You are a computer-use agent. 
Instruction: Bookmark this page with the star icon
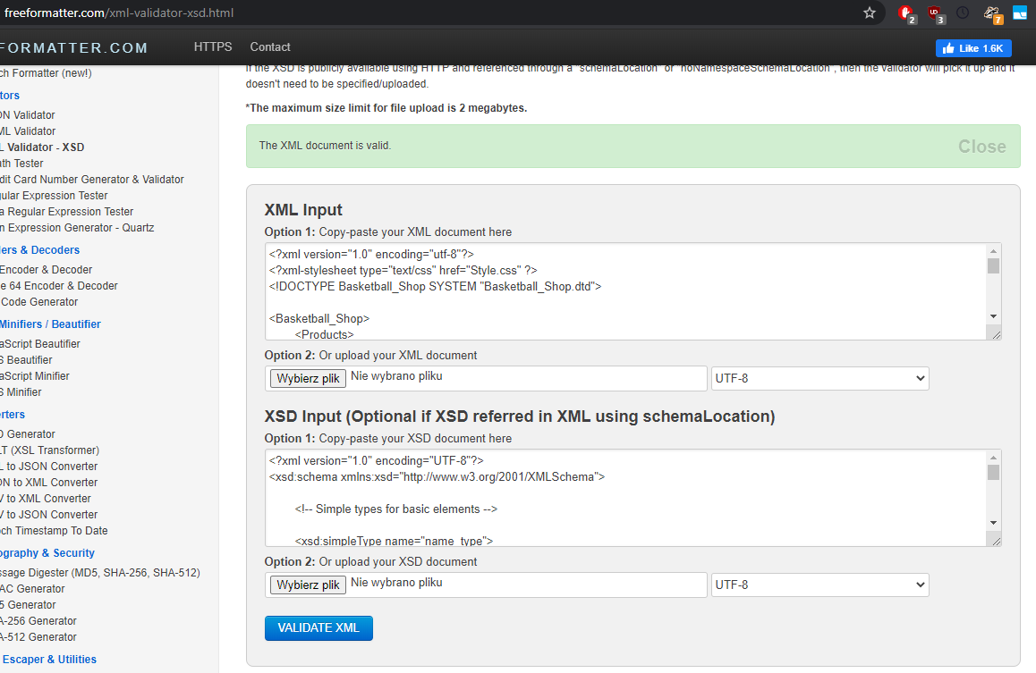pyautogui.click(x=870, y=13)
